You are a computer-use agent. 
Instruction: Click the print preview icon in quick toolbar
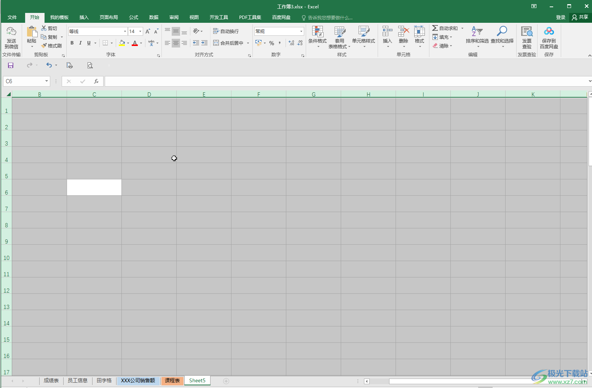coord(90,65)
